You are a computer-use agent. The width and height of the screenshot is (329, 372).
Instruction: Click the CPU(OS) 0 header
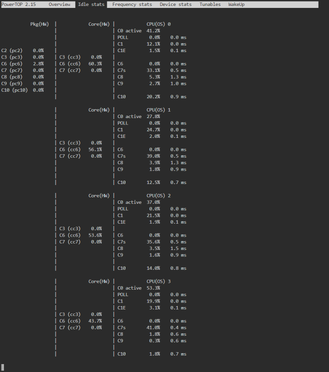point(159,24)
